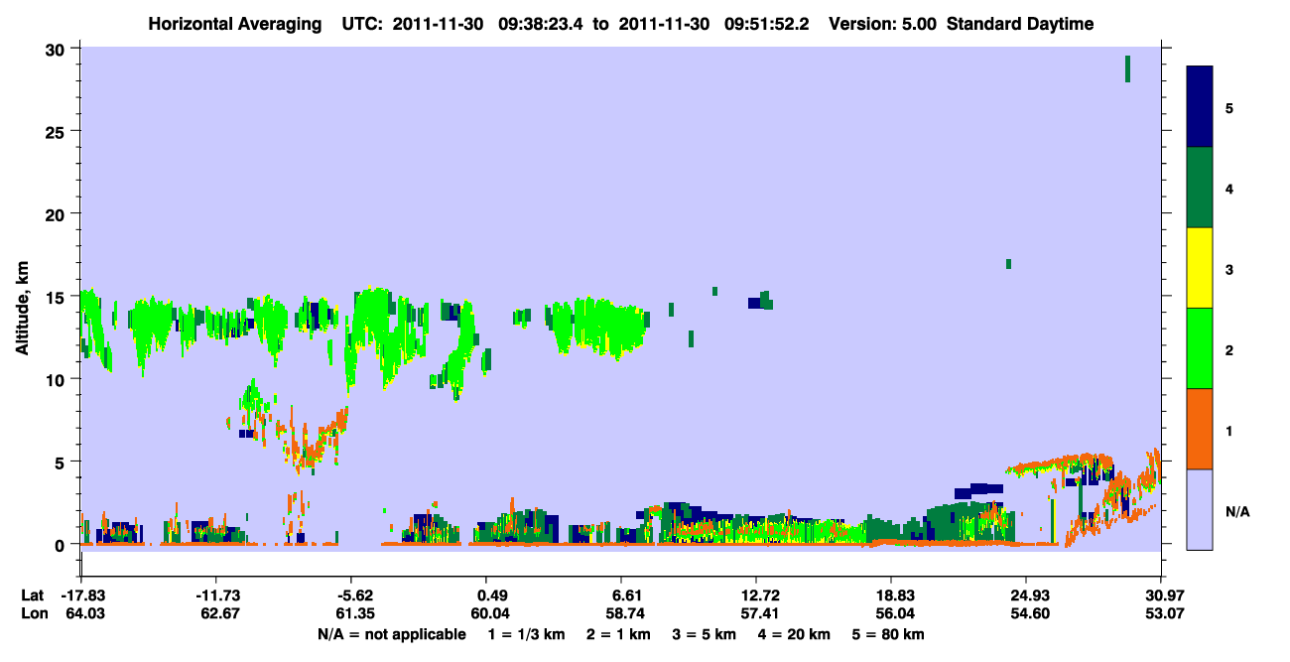Screen dimensions: 1290x662
Task: Click the '3 = 5 km' legend note
Action: [706, 634]
